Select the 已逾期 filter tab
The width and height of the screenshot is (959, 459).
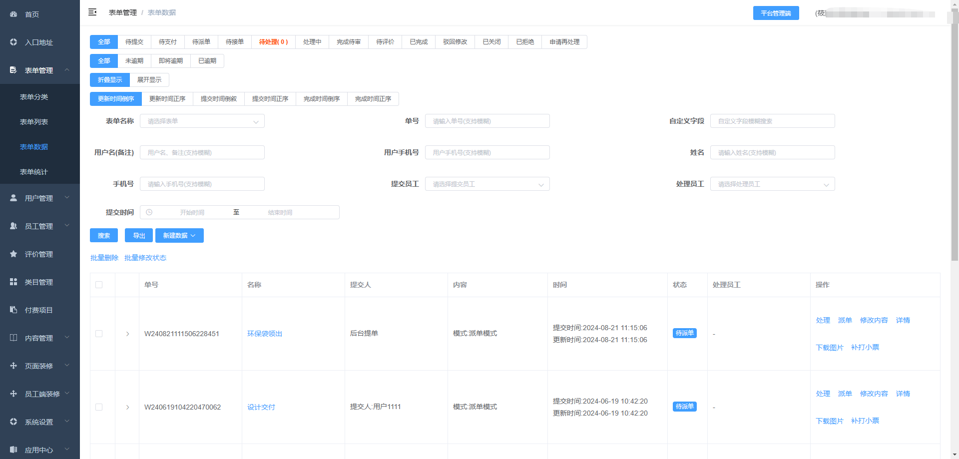pos(207,61)
